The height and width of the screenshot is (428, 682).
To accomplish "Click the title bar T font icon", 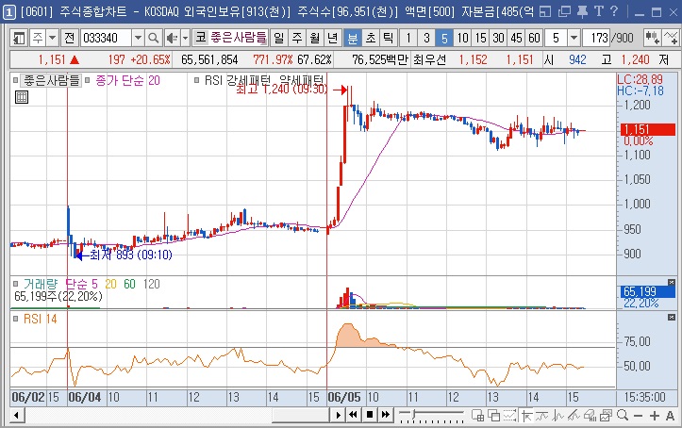I will 598,11.
